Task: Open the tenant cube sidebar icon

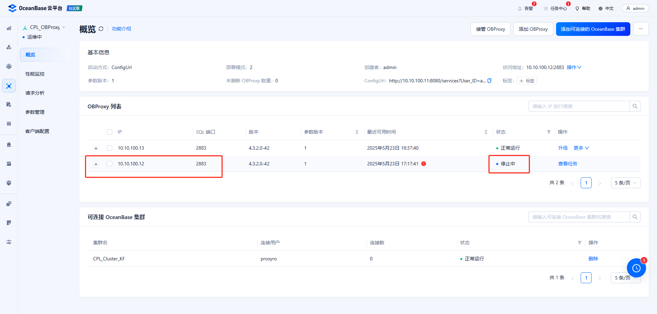Action: (x=9, y=66)
